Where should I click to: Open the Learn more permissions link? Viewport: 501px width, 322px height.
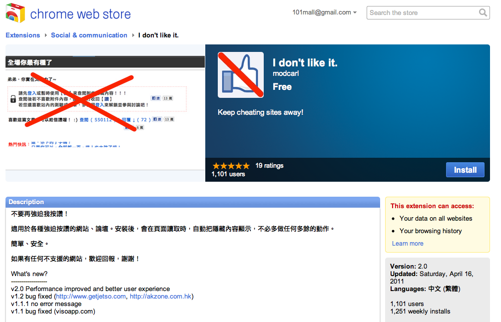coord(408,244)
